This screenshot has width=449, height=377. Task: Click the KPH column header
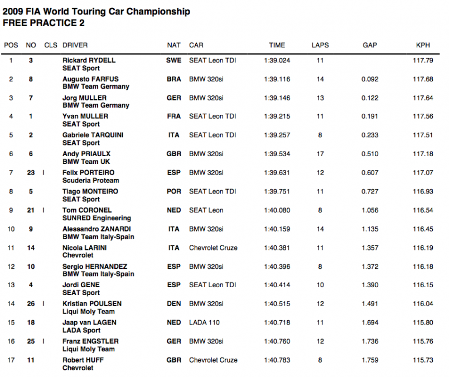tap(423, 45)
